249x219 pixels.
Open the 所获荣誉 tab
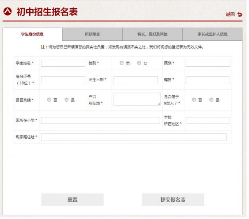(x=92, y=34)
